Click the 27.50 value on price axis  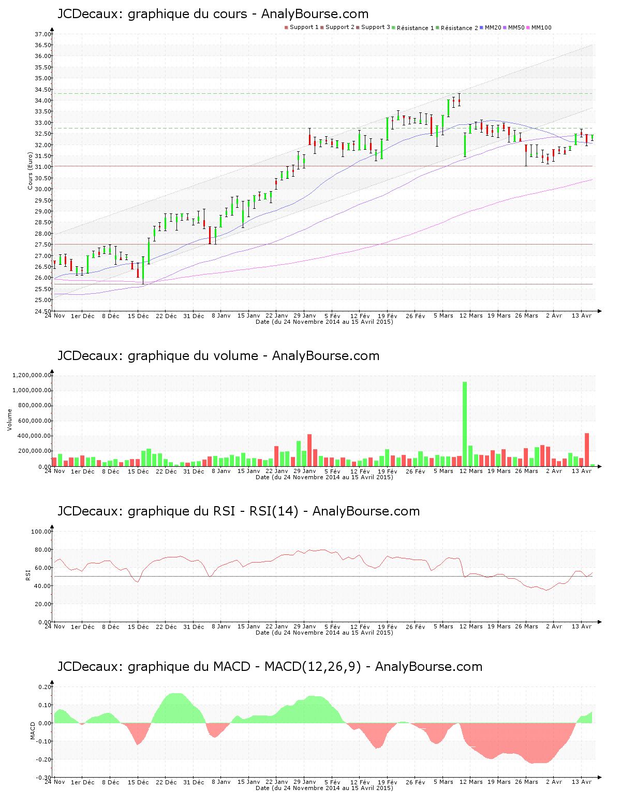(43, 245)
